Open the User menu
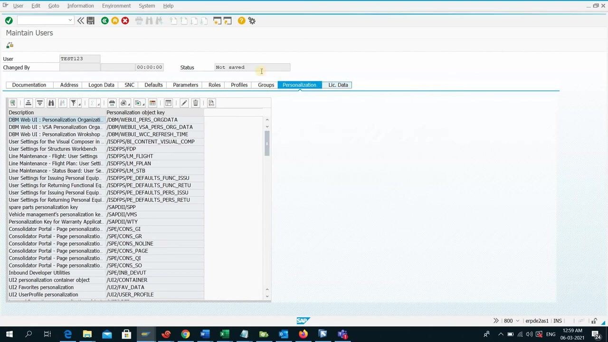This screenshot has height=342, width=608. tap(18, 6)
